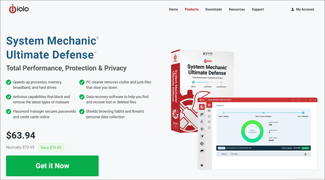Open the Support menu item
The height and width of the screenshot is (180, 325).
pos(258,9)
